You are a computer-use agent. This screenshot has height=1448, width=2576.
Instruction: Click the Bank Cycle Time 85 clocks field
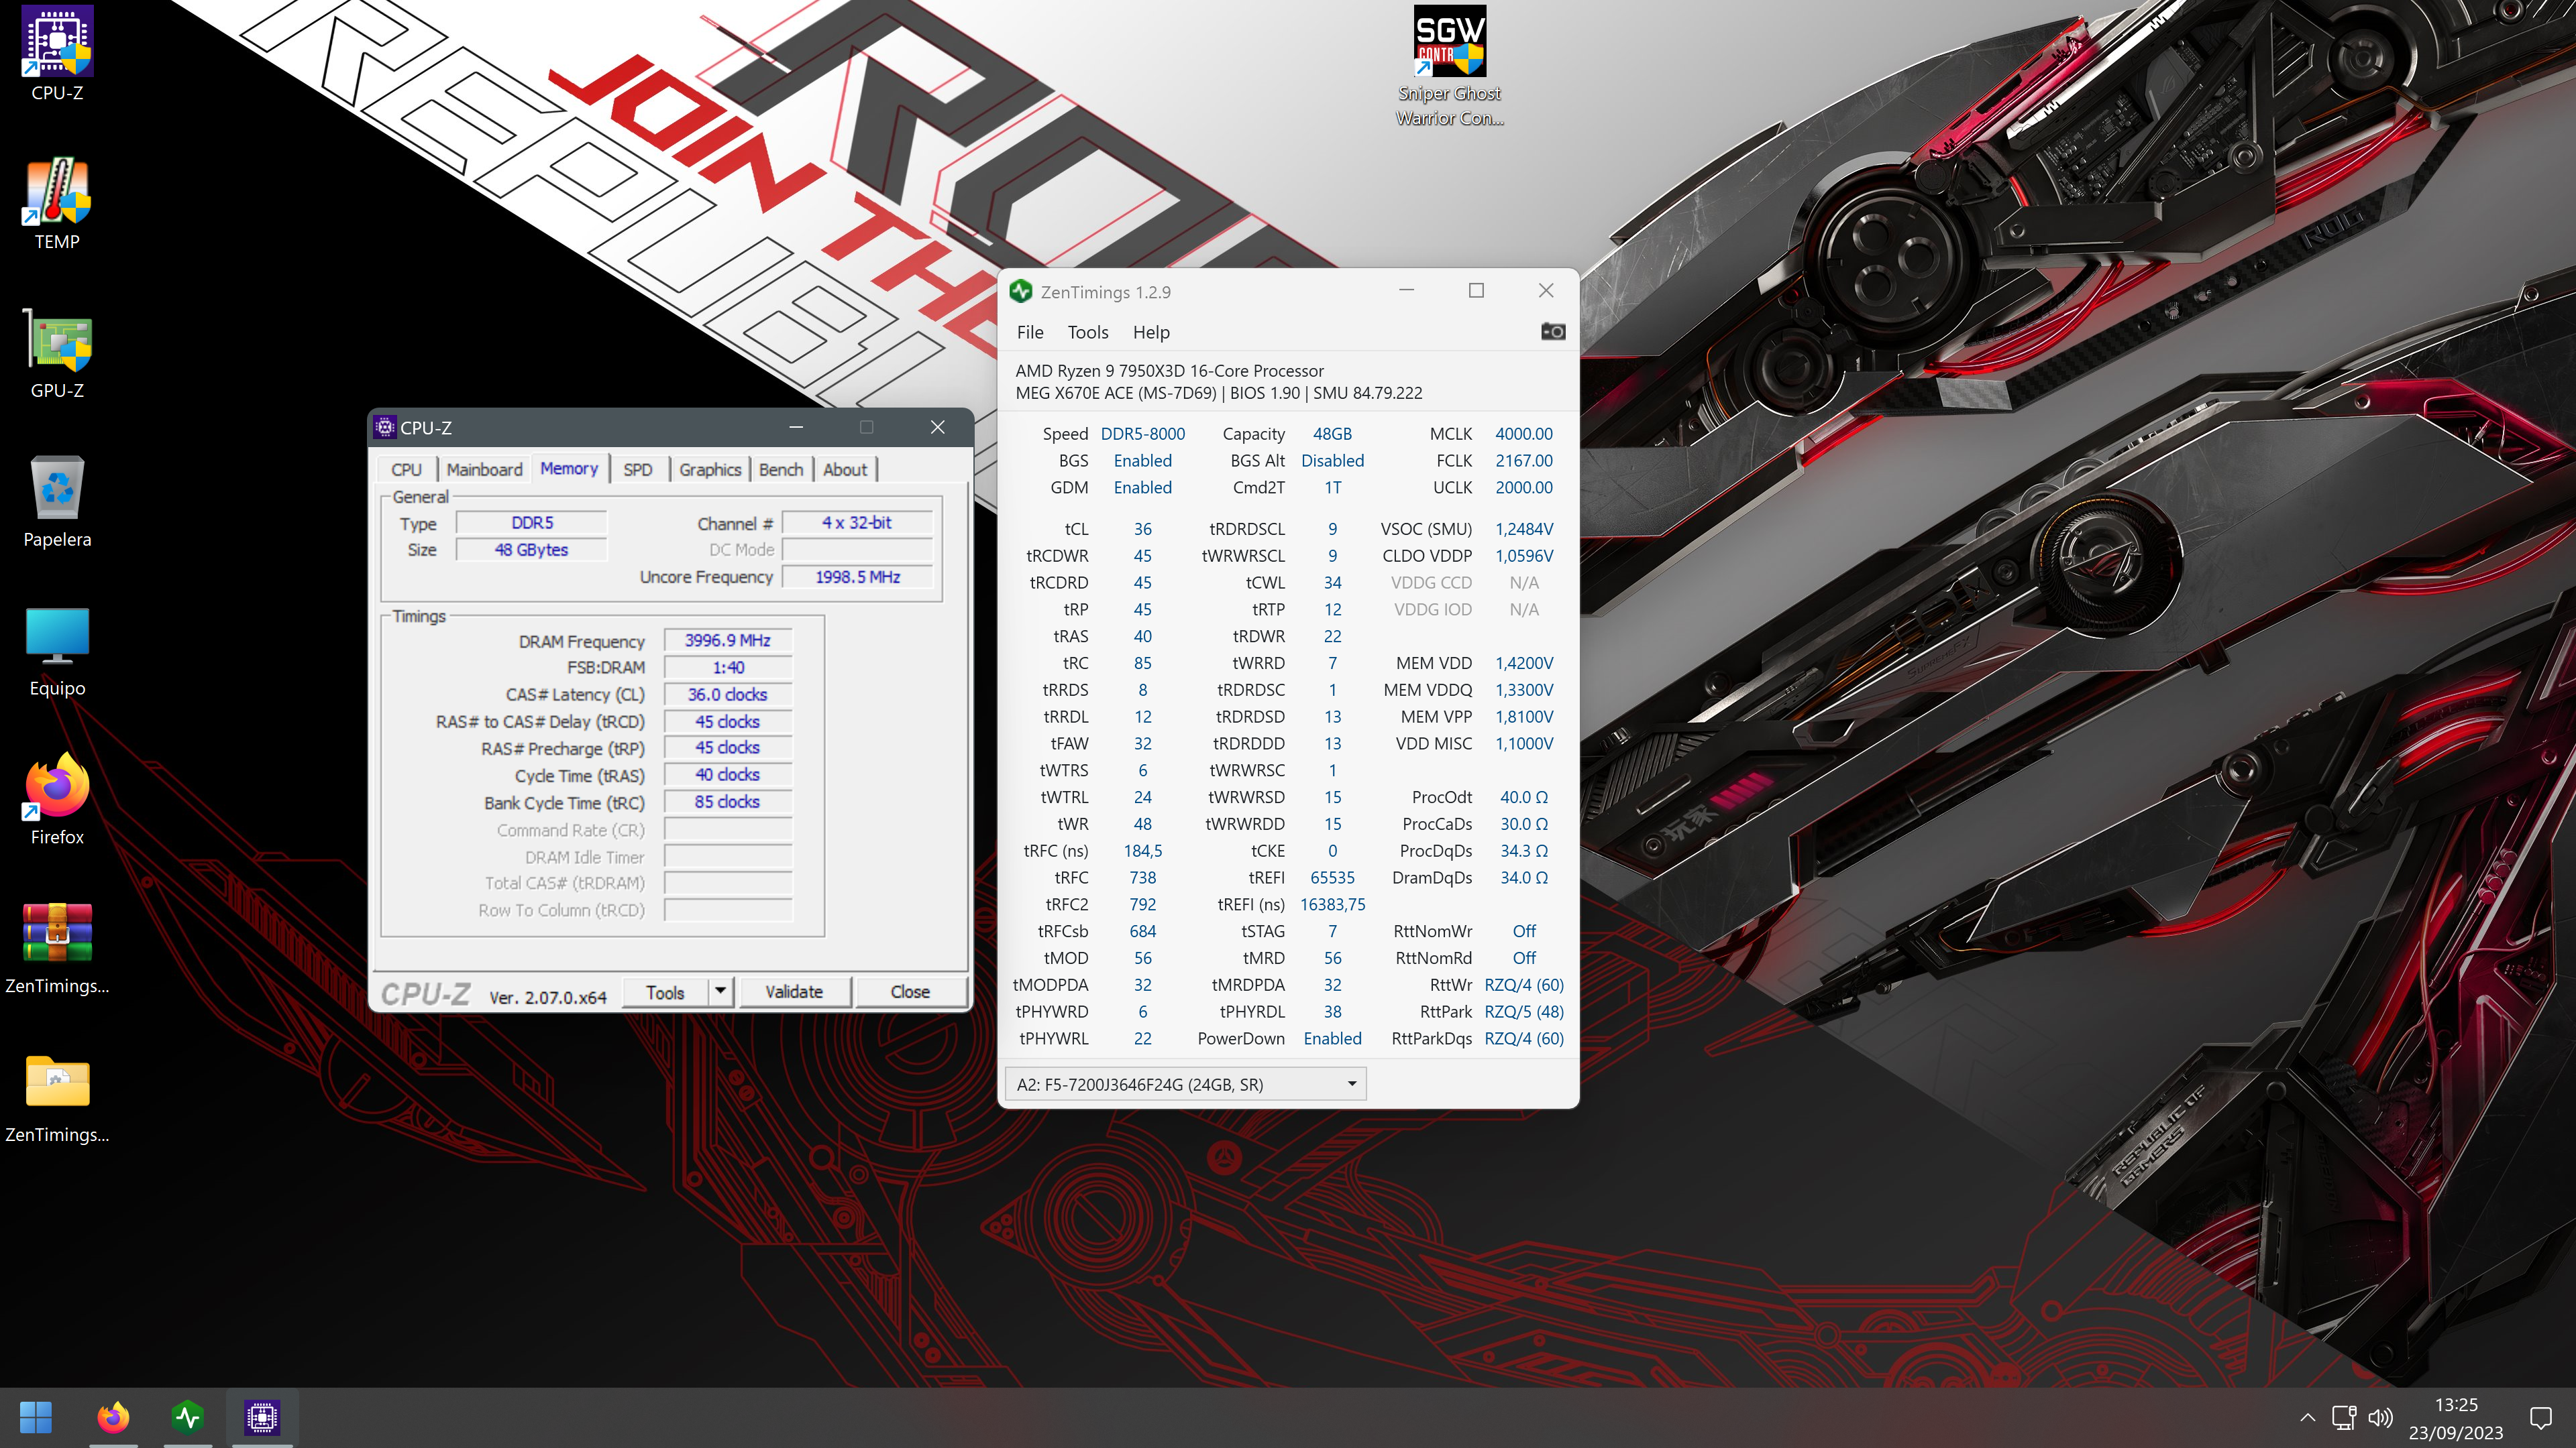pos(728,802)
